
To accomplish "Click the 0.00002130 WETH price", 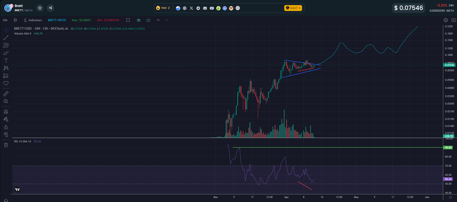I will pos(442,10).
